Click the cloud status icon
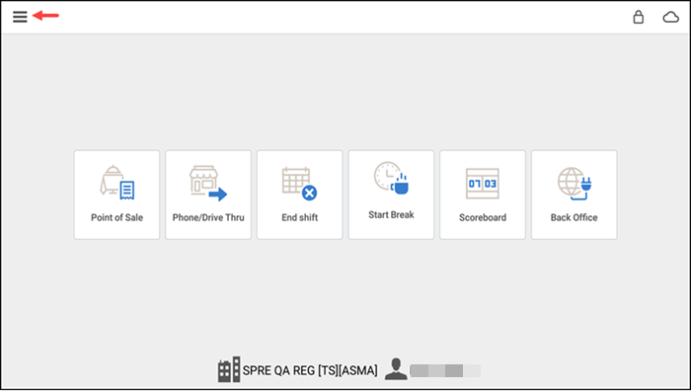The image size is (691, 391). tap(670, 17)
